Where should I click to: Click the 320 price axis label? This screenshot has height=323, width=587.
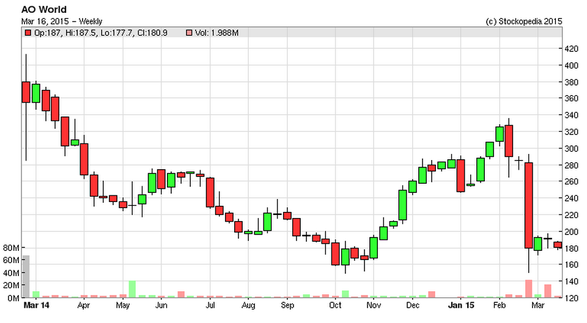point(571,132)
